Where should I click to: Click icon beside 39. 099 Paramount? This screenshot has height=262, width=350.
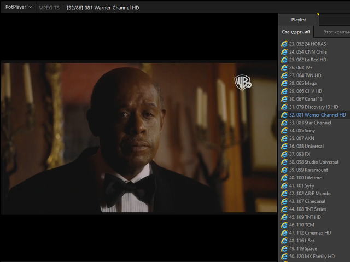284,170
